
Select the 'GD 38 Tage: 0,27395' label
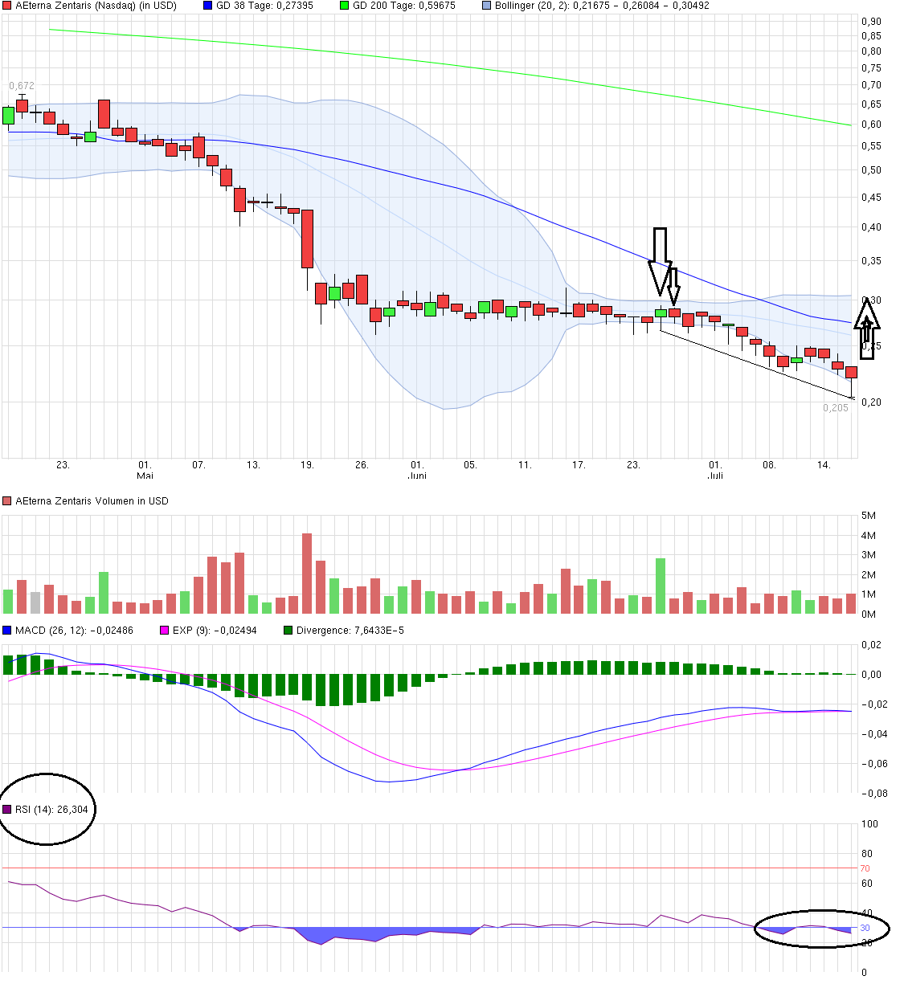[x=265, y=6]
